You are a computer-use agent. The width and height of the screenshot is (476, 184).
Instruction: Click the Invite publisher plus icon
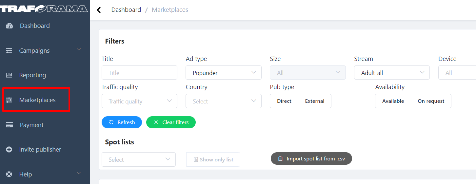click(x=9, y=149)
